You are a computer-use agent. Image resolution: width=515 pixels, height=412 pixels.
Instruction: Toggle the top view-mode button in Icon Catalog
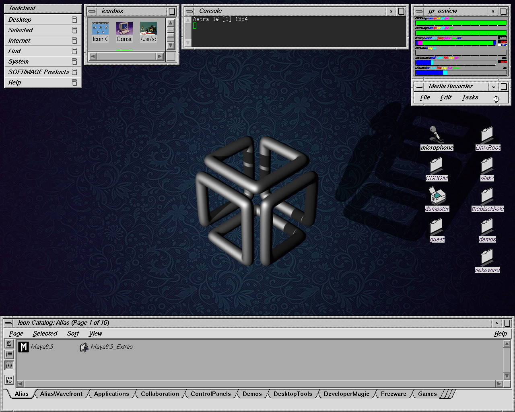tap(9, 344)
